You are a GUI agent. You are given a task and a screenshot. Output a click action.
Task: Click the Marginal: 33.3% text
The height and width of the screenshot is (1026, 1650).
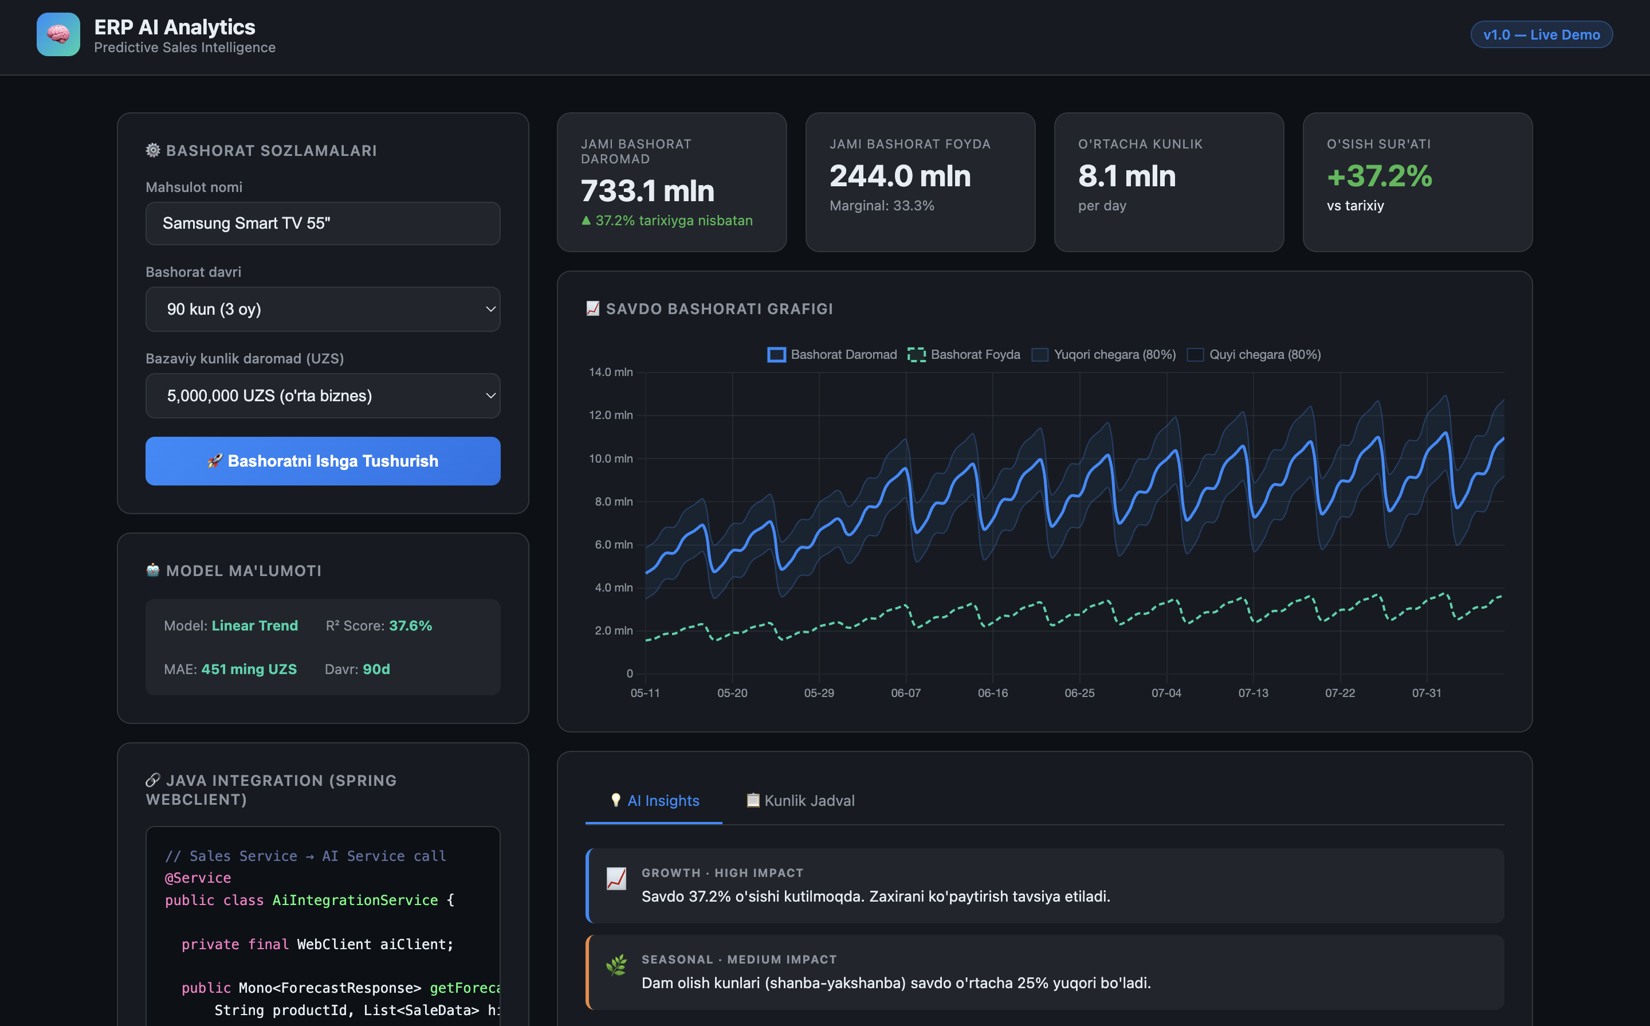pyautogui.click(x=882, y=206)
